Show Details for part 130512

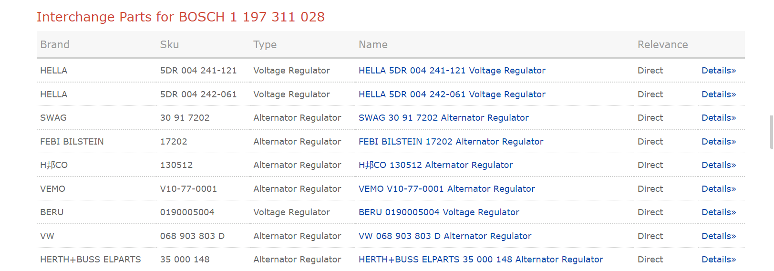[x=718, y=165]
